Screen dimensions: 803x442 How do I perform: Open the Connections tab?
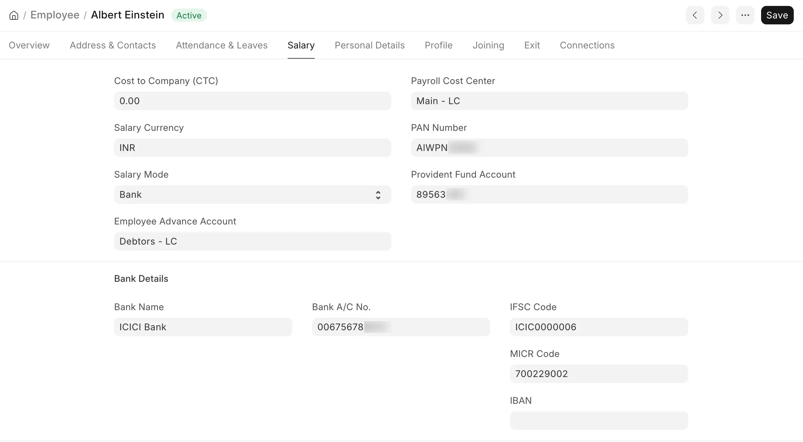[x=587, y=45]
